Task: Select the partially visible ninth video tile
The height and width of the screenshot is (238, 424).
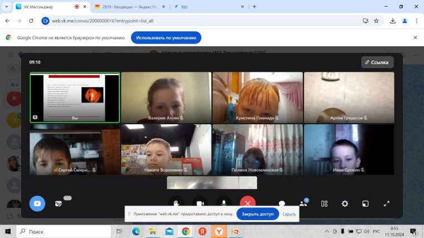Action: point(212,183)
